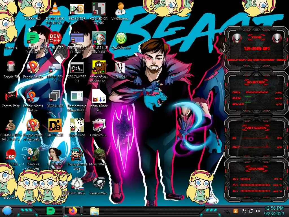Image resolution: width=289 pixels, height=217 pixels.
Task: Select the Peggle Nights Deluxe icon
Action: pyautogui.click(x=33, y=96)
